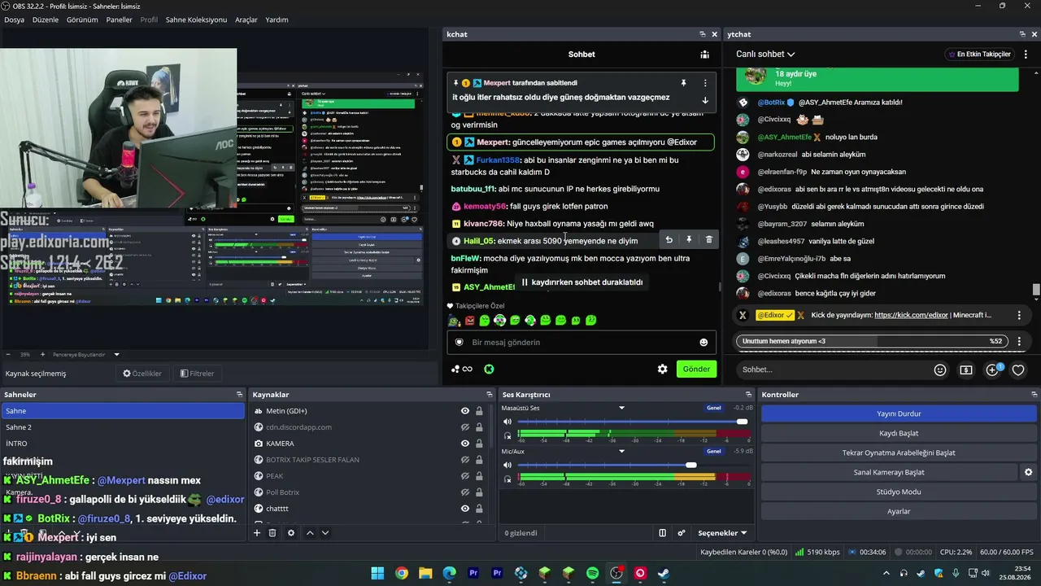Hide the Metin (GDI+) source
1041x586 pixels.
(x=465, y=411)
